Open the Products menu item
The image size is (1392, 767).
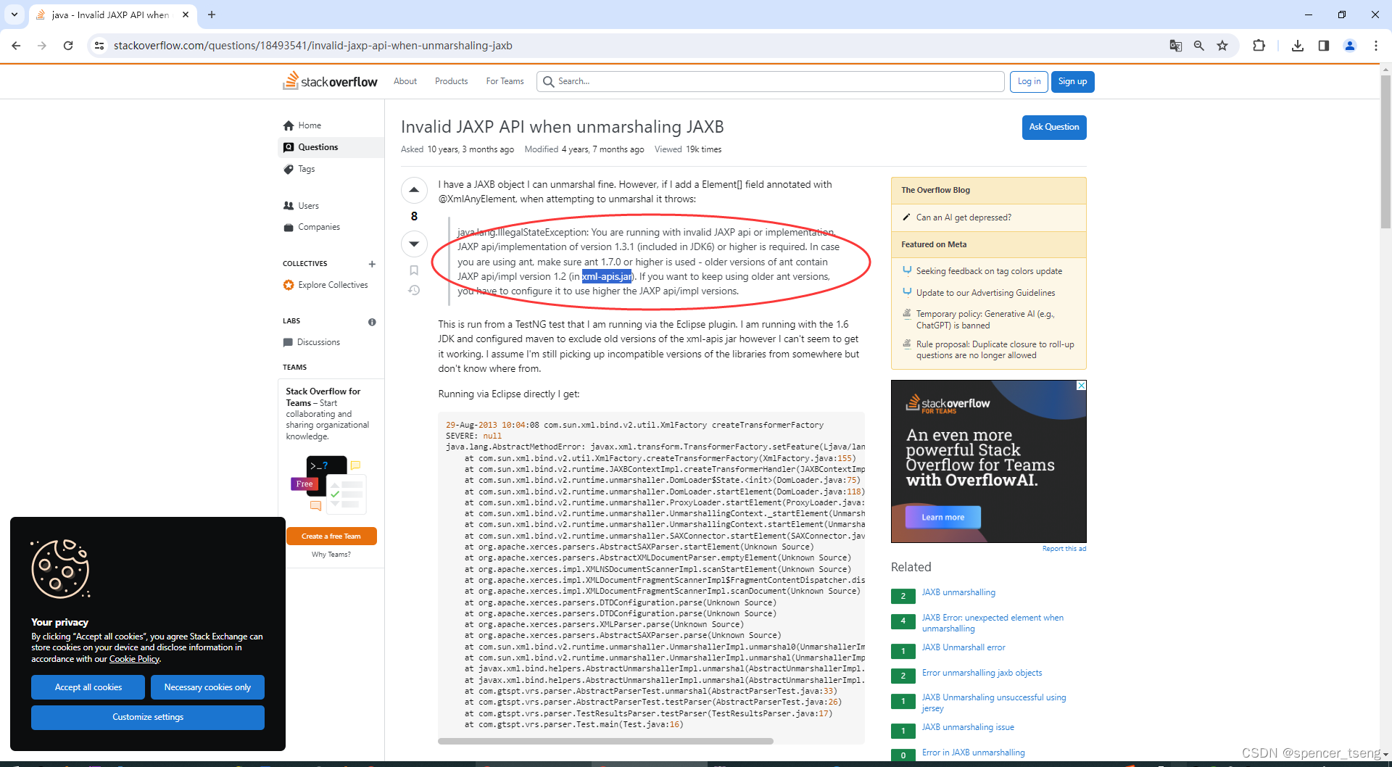click(451, 81)
